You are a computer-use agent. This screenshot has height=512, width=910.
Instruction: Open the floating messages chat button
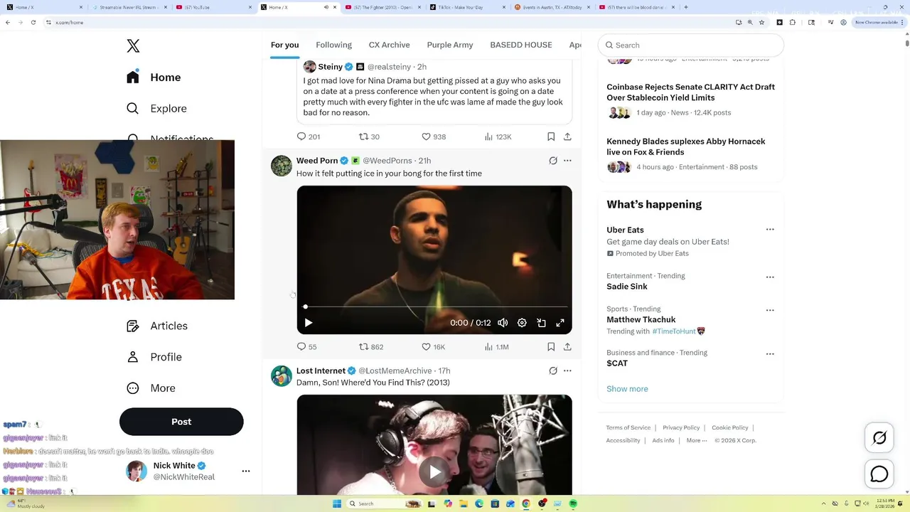point(879,474)
